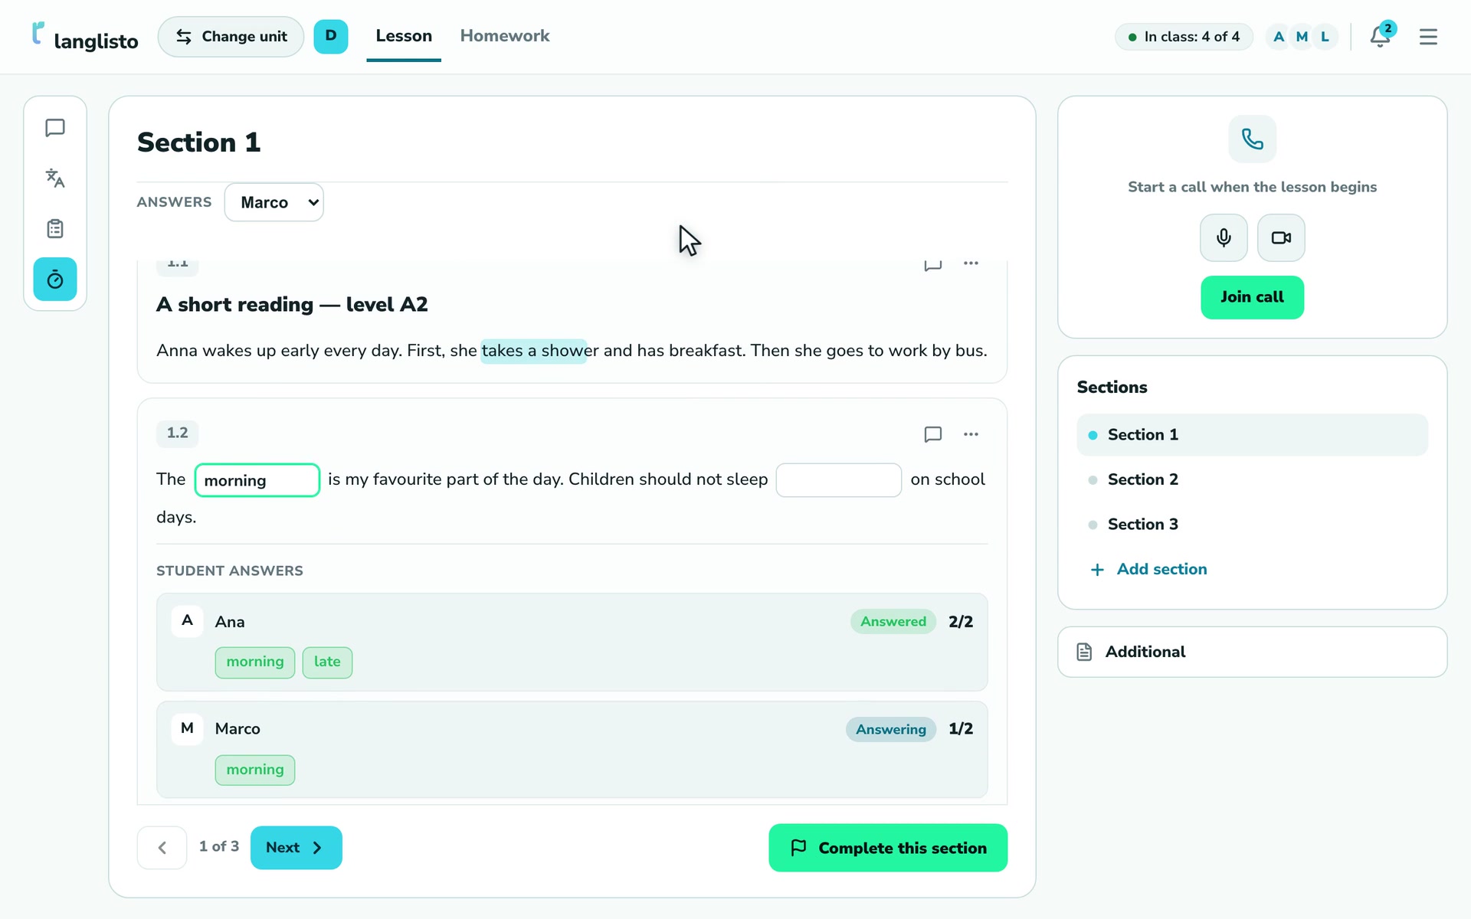Click Join call button

(1252, 297)
